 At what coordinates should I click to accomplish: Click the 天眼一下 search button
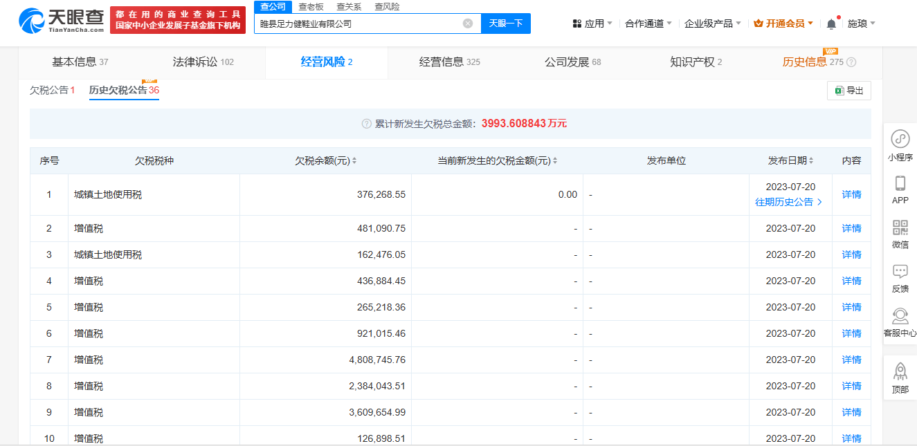click(x=506, y=24)
